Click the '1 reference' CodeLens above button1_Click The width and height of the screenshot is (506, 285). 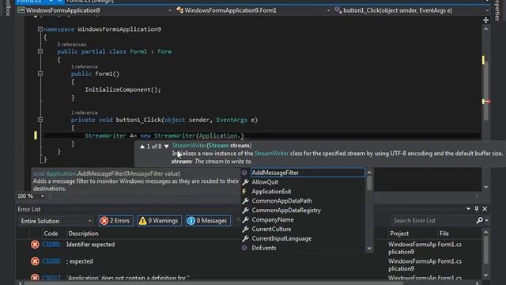click(85, 112)
